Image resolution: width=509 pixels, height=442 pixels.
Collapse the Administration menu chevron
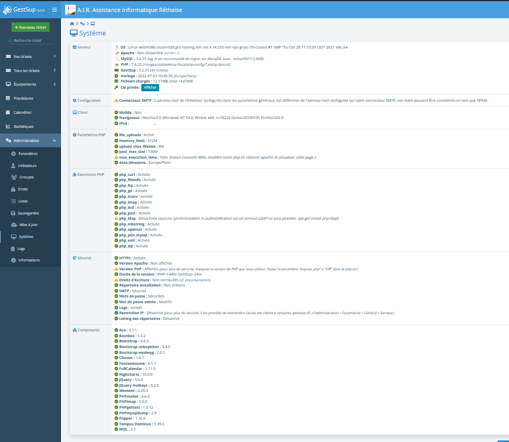(x=55, y=140)
